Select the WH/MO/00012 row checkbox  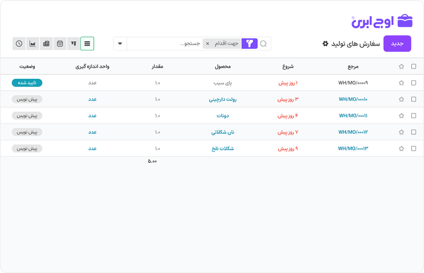(x=414, y=132)
